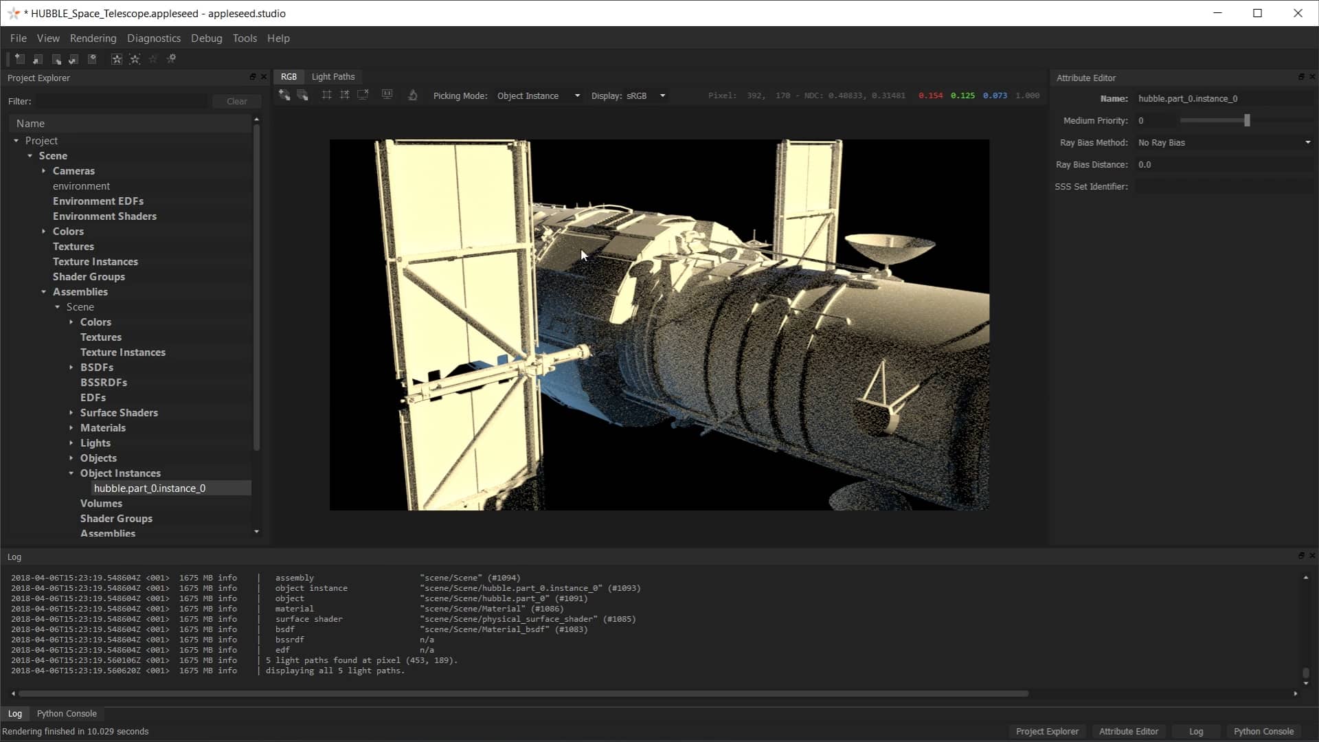Viewport: 1319px width, 742px height.
Task: Float the Attribute Editor panel
Action: pyautogui.click(x=1301, y=77)
